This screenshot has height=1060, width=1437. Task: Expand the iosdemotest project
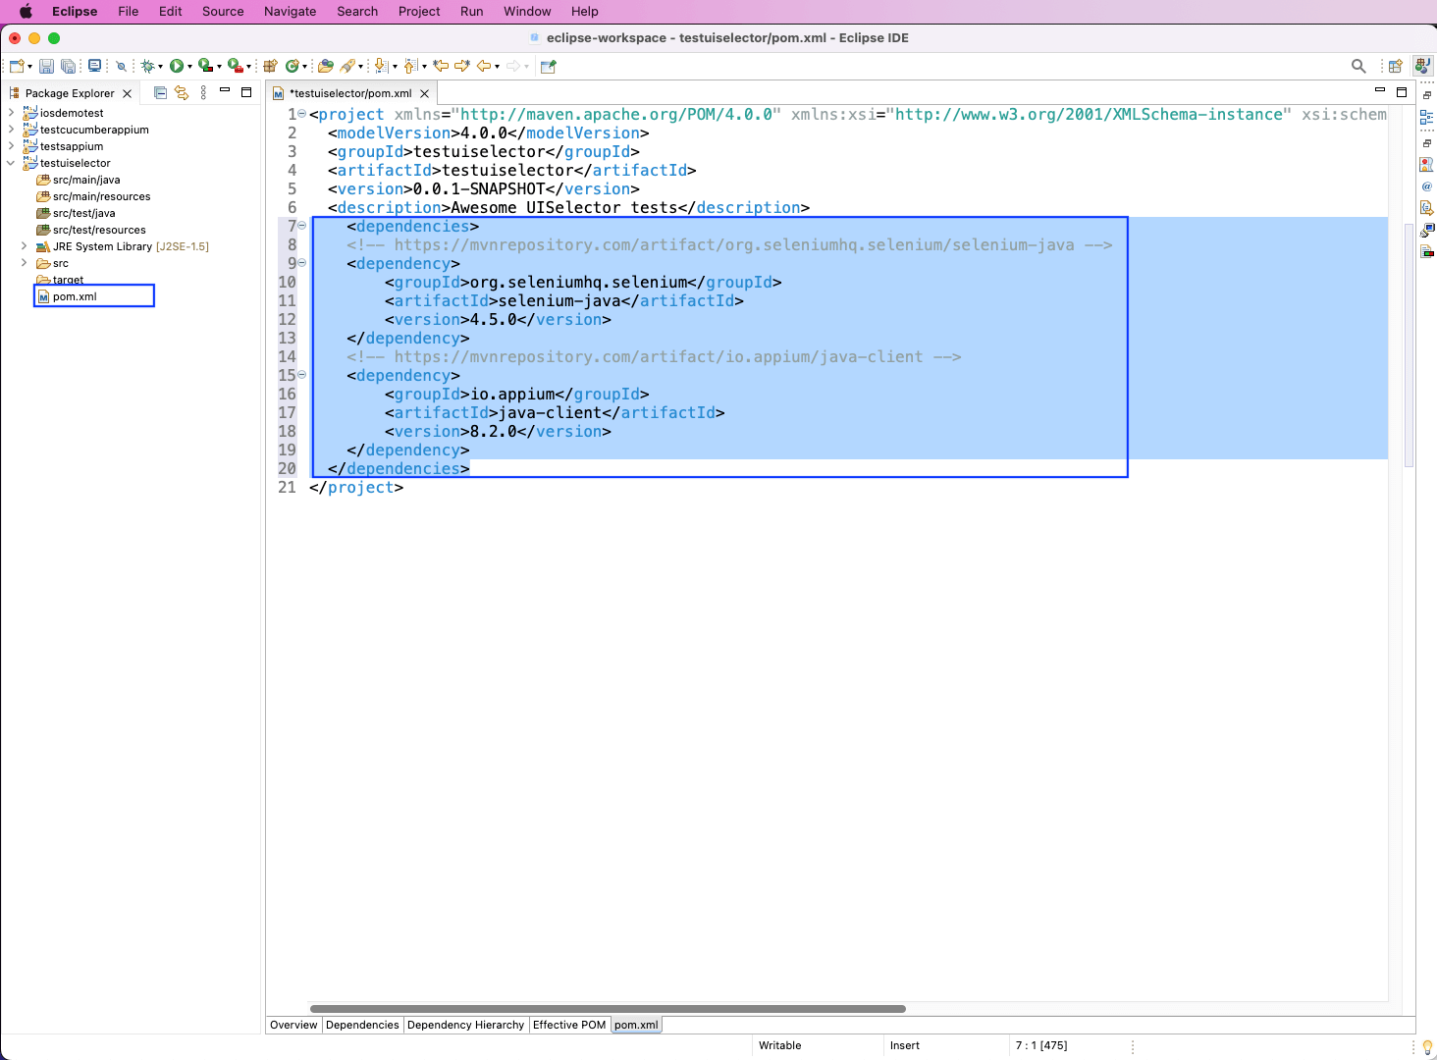tap(11, 113)
